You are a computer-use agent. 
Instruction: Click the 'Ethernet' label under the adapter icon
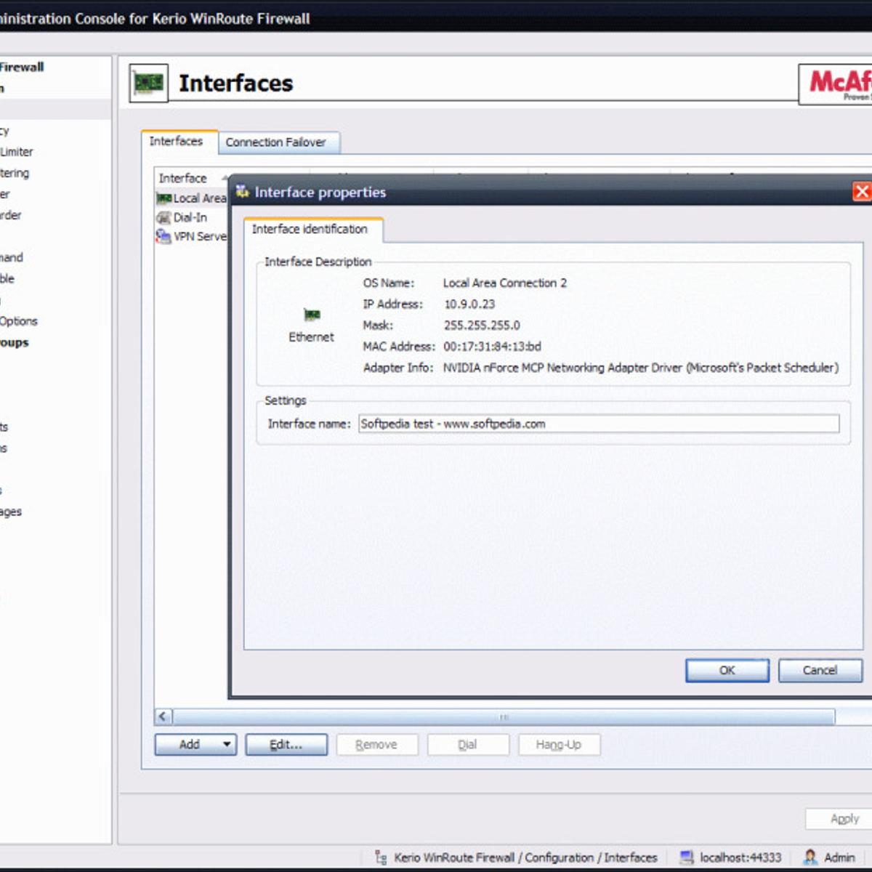pyautogui.click(x=311, y=337)
